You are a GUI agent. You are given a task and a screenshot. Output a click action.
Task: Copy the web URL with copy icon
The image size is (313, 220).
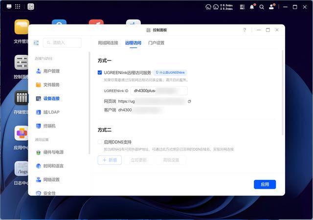[189, 101]
